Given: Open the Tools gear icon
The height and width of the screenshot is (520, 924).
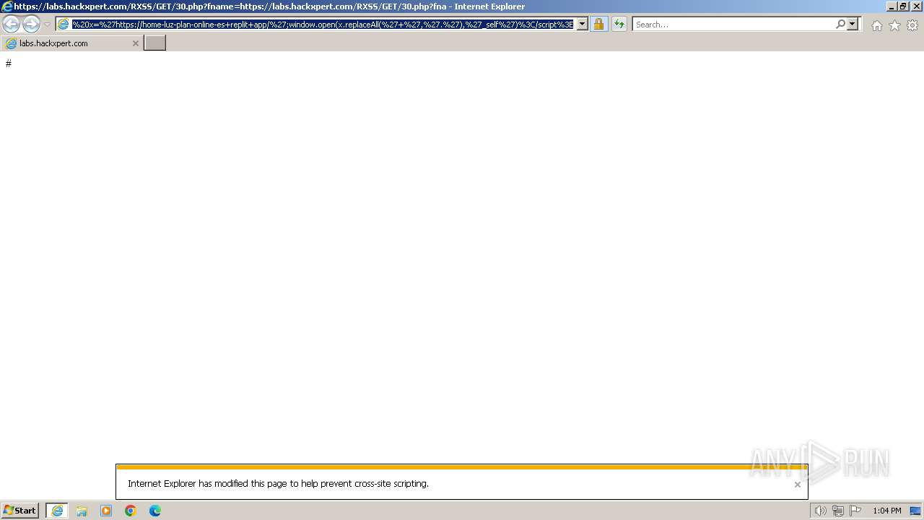Looking at the screenshot, I should (912, 25).
